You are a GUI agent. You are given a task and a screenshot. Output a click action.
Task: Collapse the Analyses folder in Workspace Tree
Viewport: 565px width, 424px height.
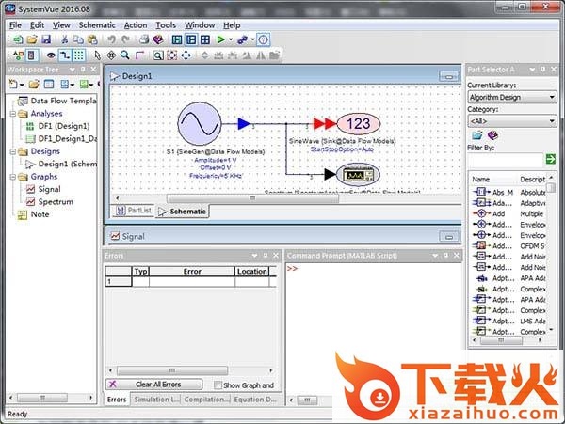(x=11, y=114)
